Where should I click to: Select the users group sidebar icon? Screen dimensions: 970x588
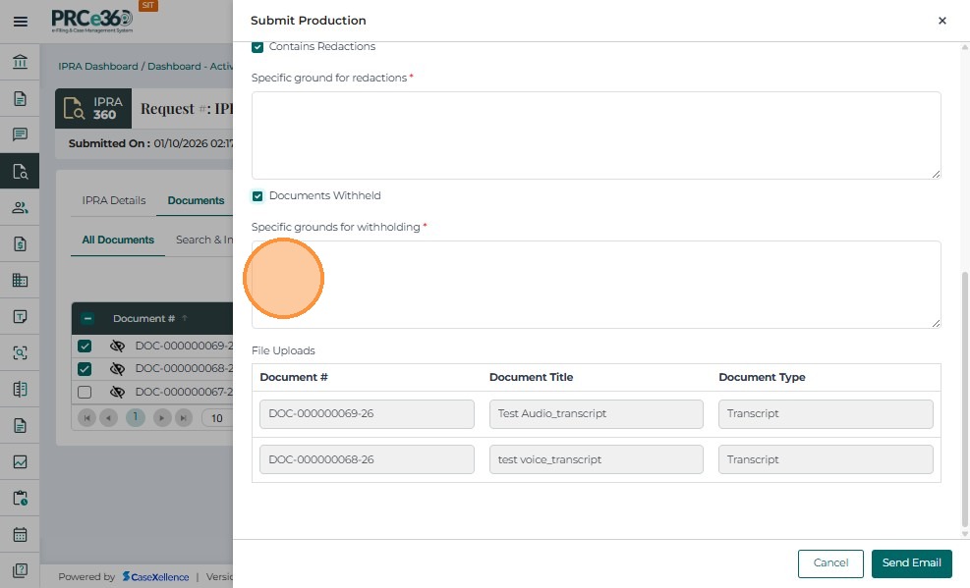tap(20, 207)
